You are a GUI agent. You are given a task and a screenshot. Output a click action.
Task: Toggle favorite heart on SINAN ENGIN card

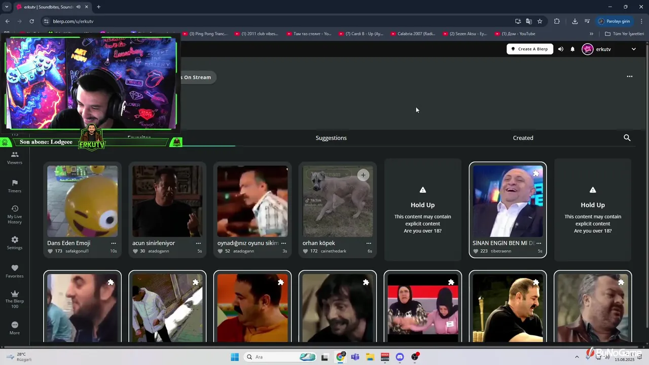click(x=476, y=251)
